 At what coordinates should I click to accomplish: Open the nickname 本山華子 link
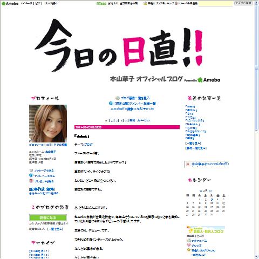[51, 152]
